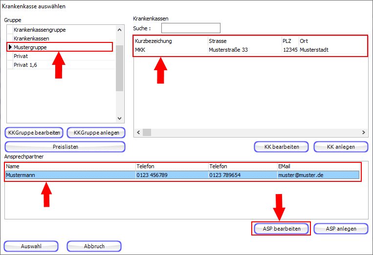Click the group list scroll down arrow
The image size is (373, 255).
(119, 118)
